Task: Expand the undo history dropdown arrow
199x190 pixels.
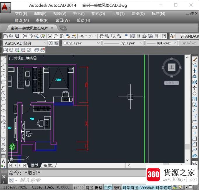Action: [x=86, y=36]
